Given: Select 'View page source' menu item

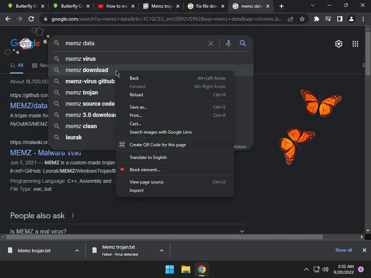Looking at the screenshot, I should tap(175, 182).
